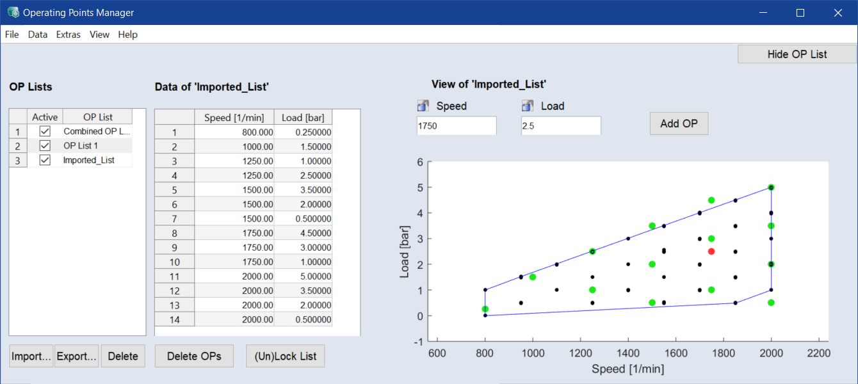Viewport: 858px width, 384px height.
Task: Click the lock icon beside Load
Action: coord(528,106)
